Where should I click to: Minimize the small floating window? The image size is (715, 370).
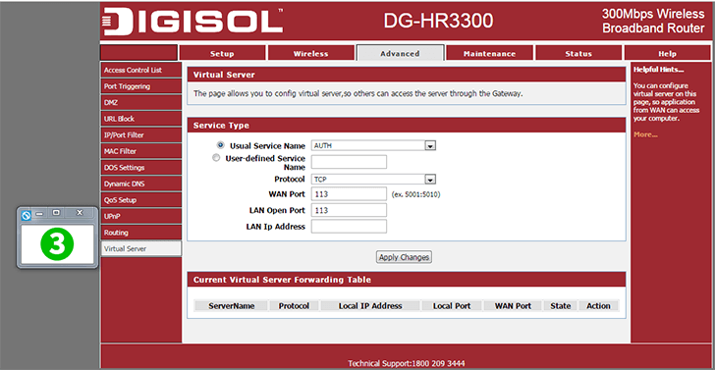[39, 214]
